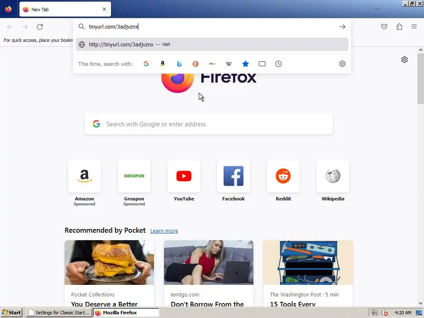
Task: Search this time with eBay
Action: coord(212,64)
